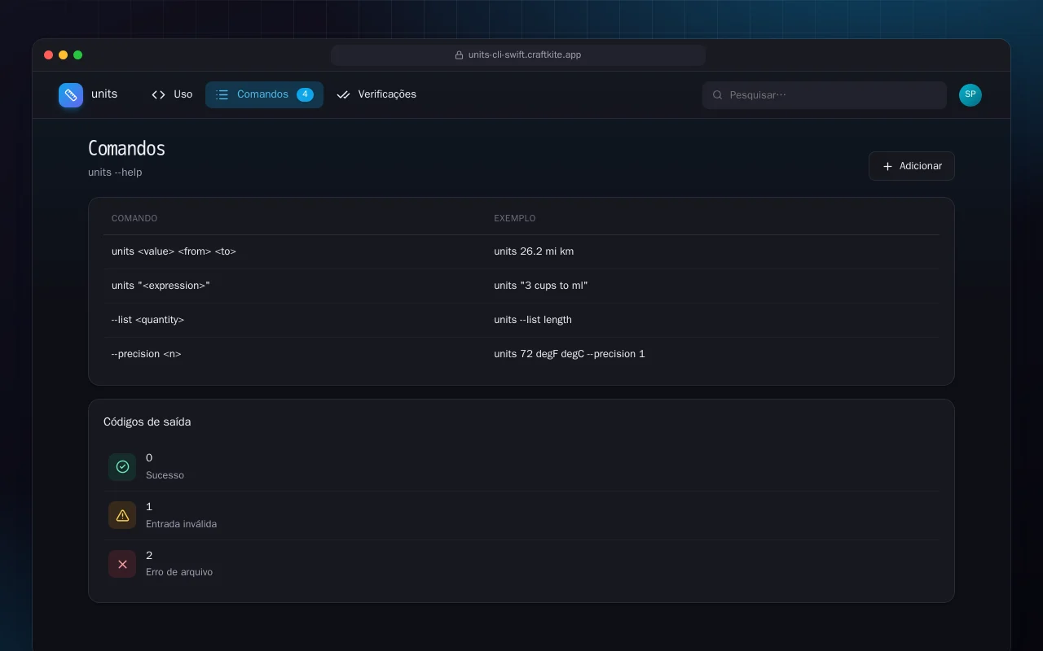1043x651 pixels.
Task: Click the red X error icon
Action: (122, 564)
